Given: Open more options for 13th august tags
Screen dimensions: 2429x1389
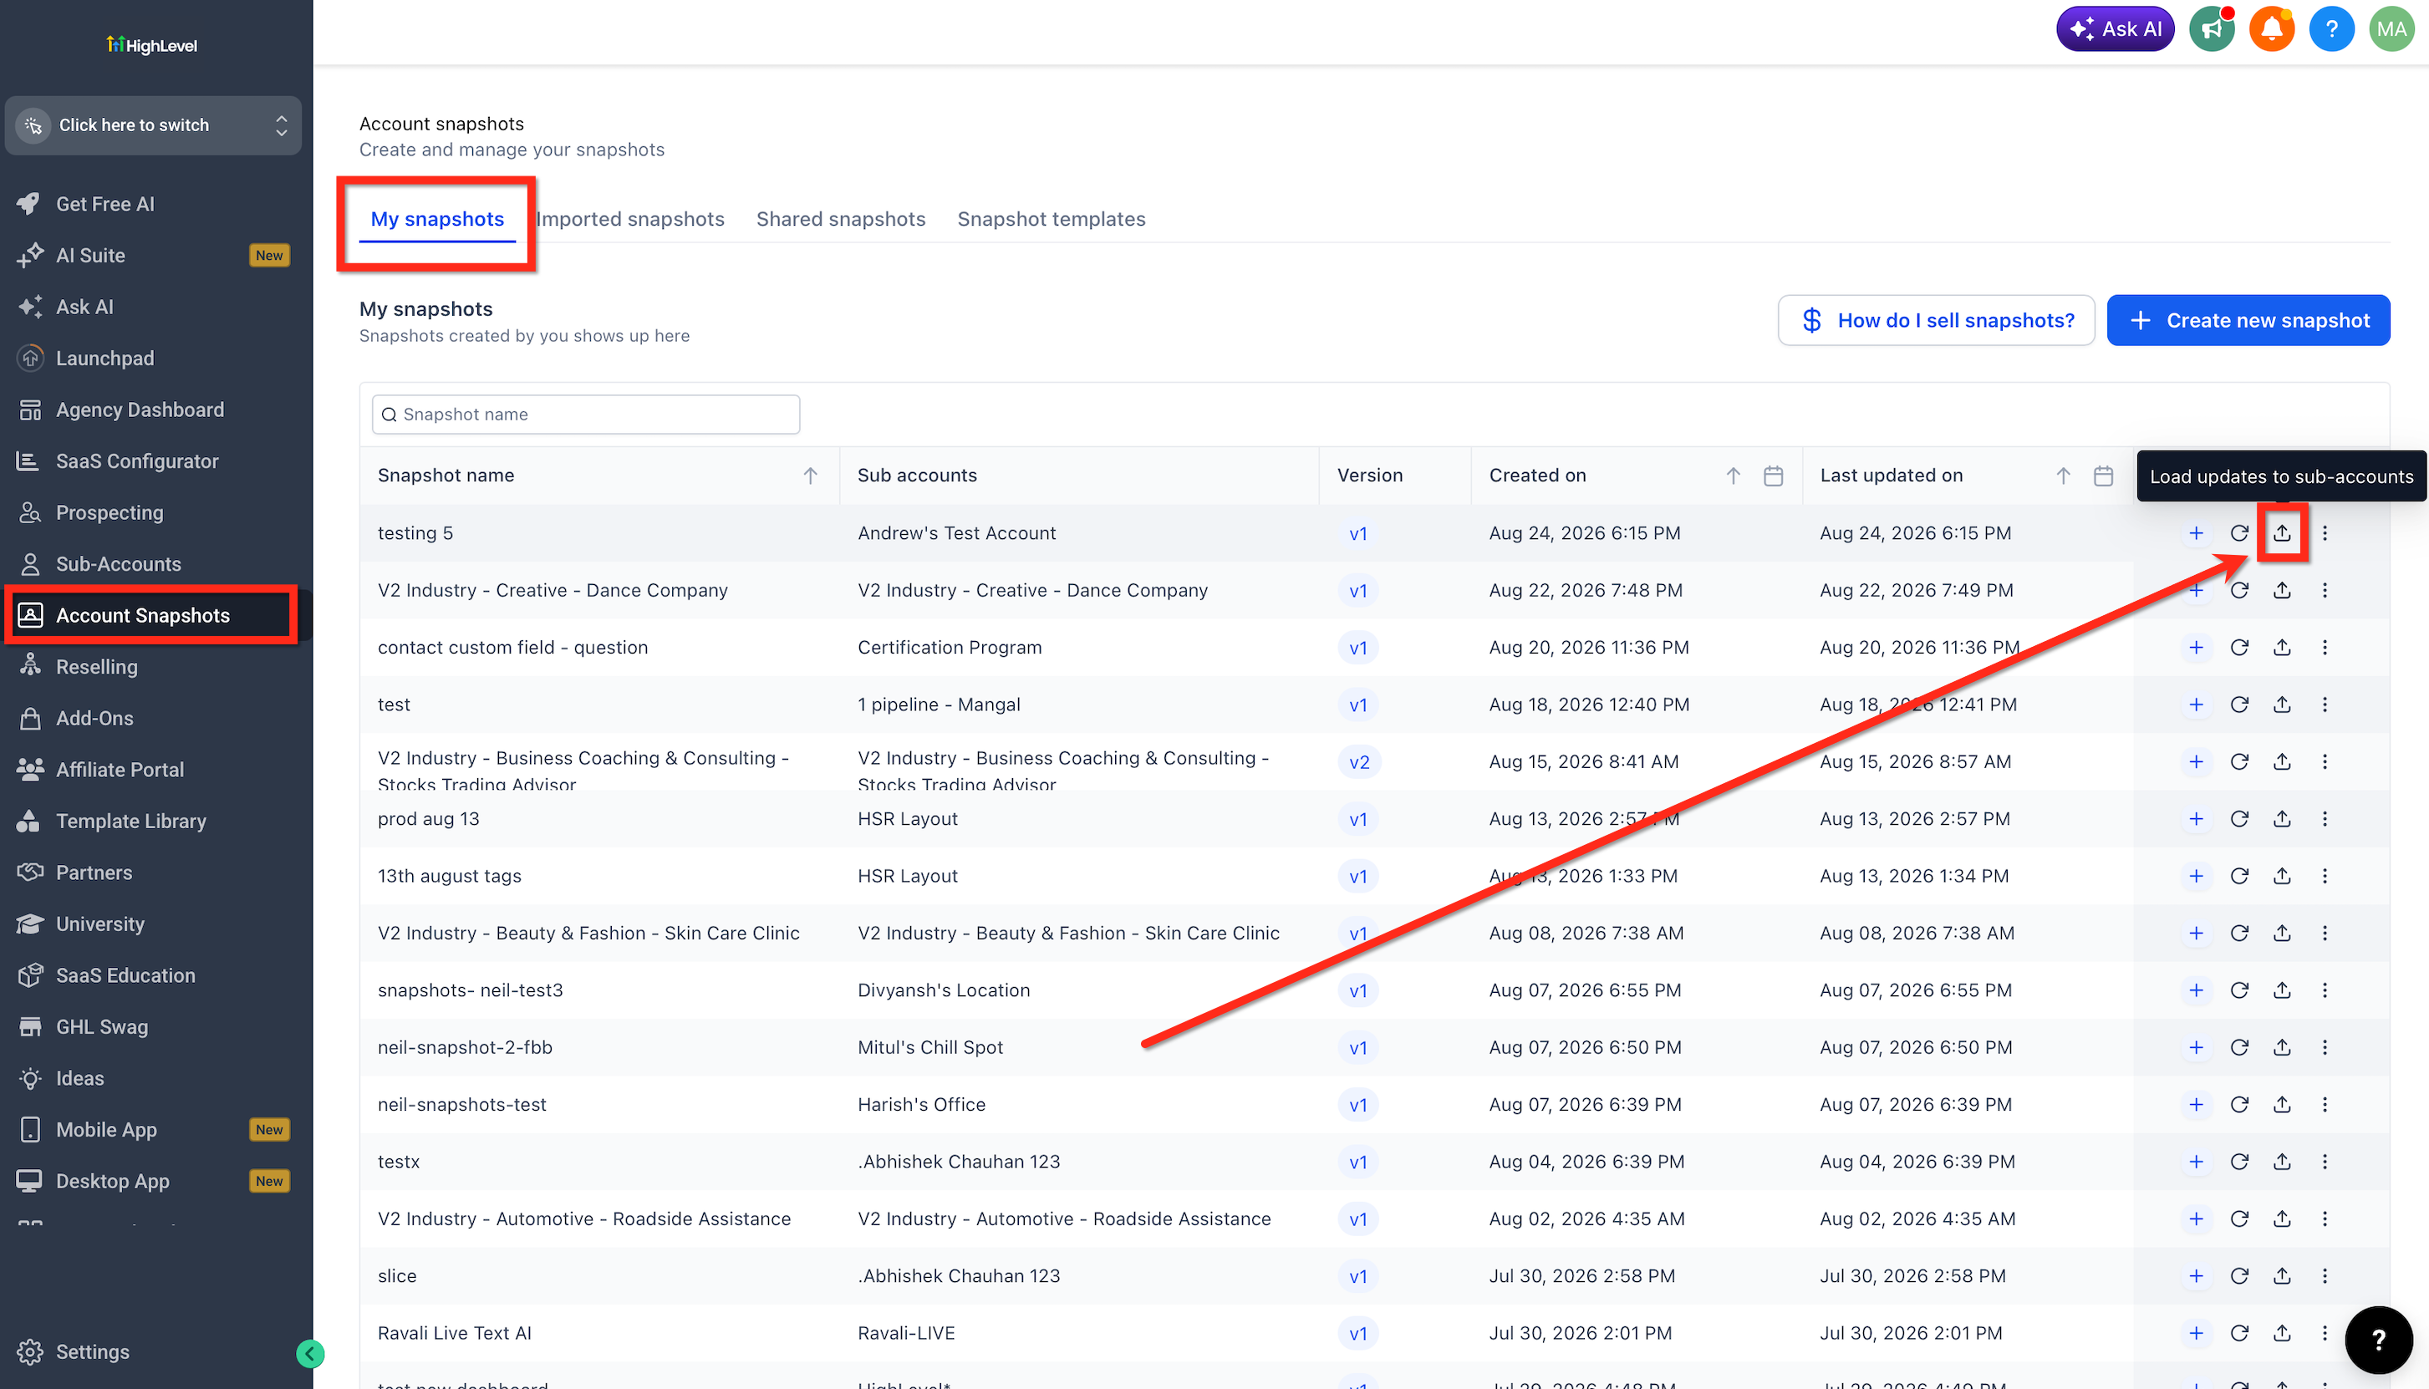Looking at the screenshot, I should (x=2325, y=877).
